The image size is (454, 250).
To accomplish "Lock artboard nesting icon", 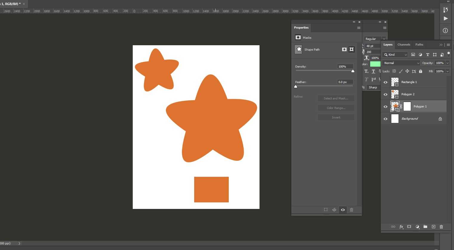I will pyautogui.click(x=414, y=71).
